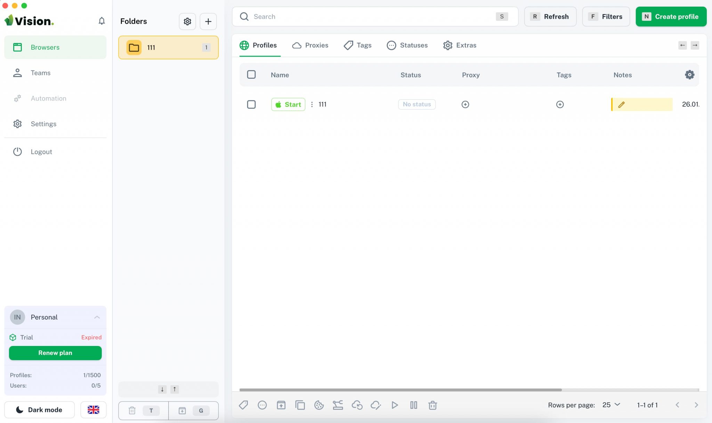Viewport: 712px width, 423px height.
Task: Click the cloud restore icon in bottom toolbar
Action: [x=357, y=405]
